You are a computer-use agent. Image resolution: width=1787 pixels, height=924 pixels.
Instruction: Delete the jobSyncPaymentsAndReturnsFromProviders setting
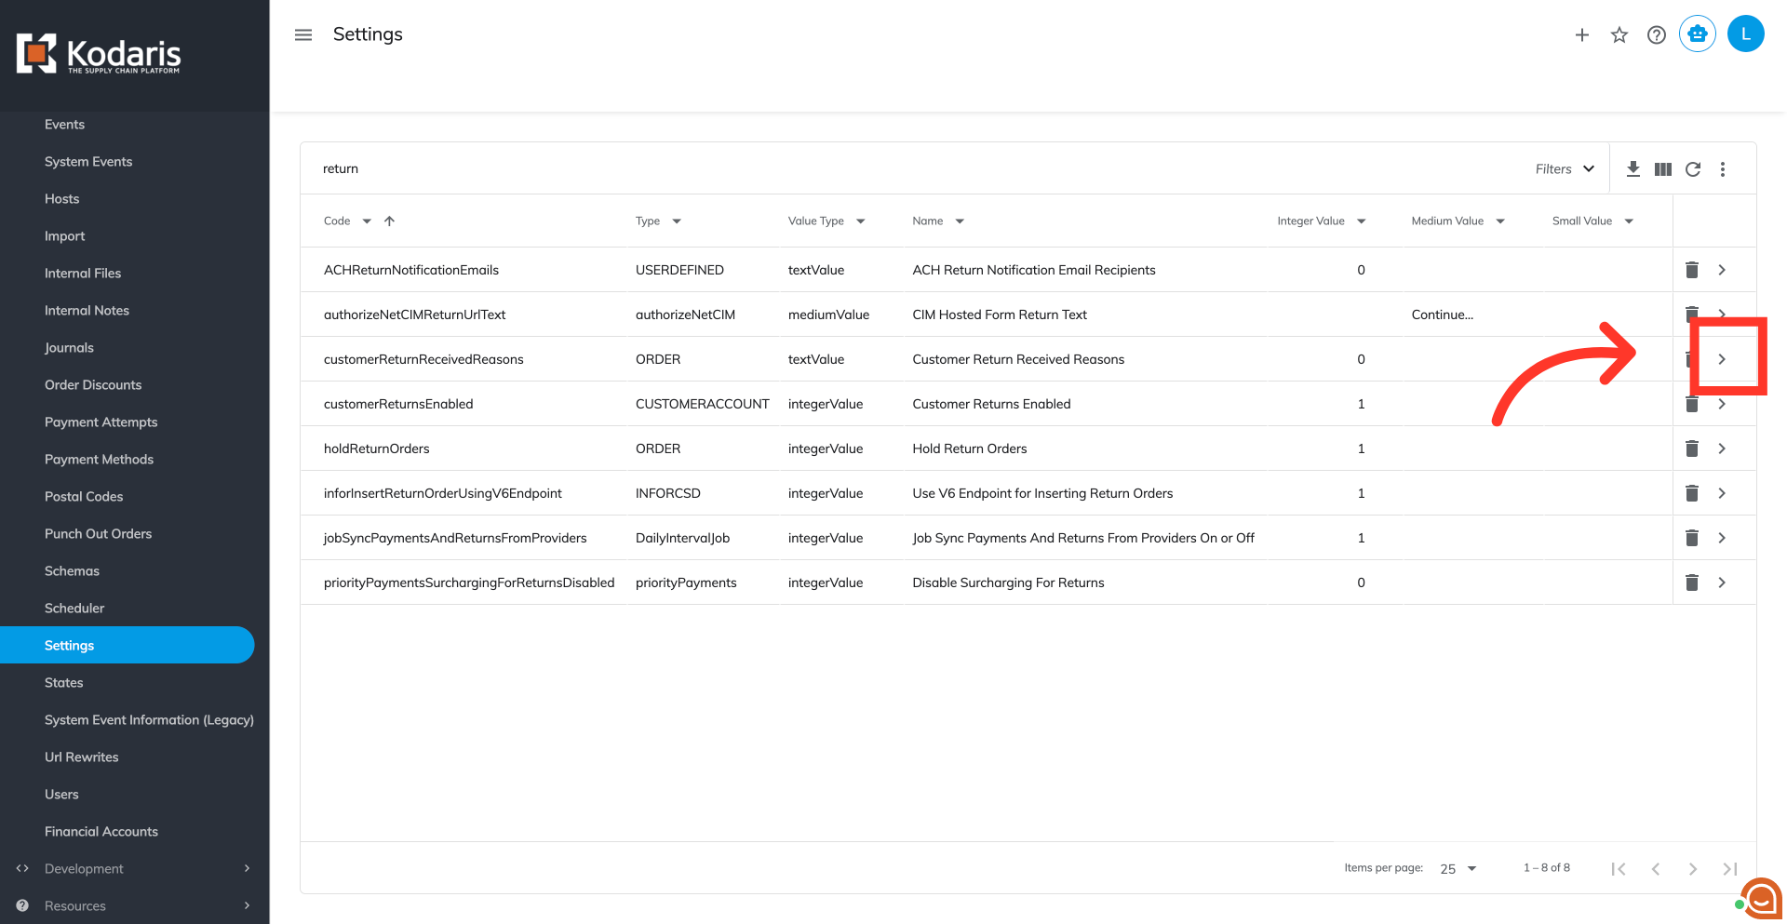(1692, 538)
